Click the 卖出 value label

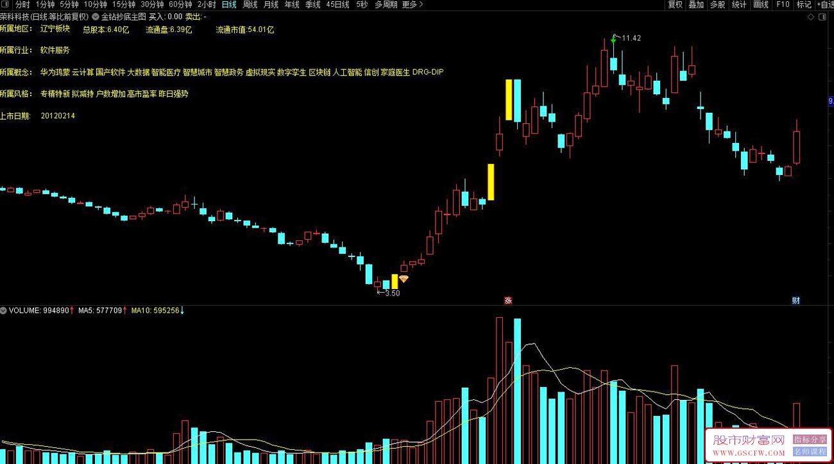pos(196,17)
